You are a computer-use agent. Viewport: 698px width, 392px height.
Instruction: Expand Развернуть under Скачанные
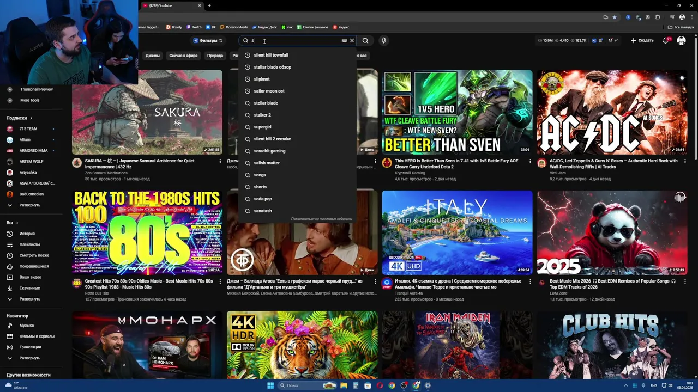pyautogui.click(x=30, y=299)
